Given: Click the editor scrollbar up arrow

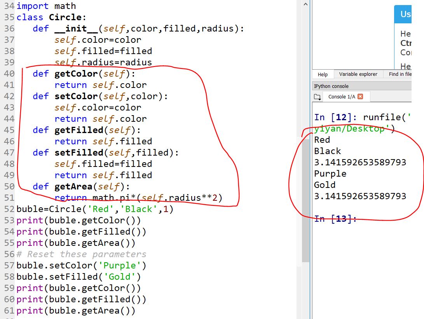Looking at the screenshot, I should point(305,4).
